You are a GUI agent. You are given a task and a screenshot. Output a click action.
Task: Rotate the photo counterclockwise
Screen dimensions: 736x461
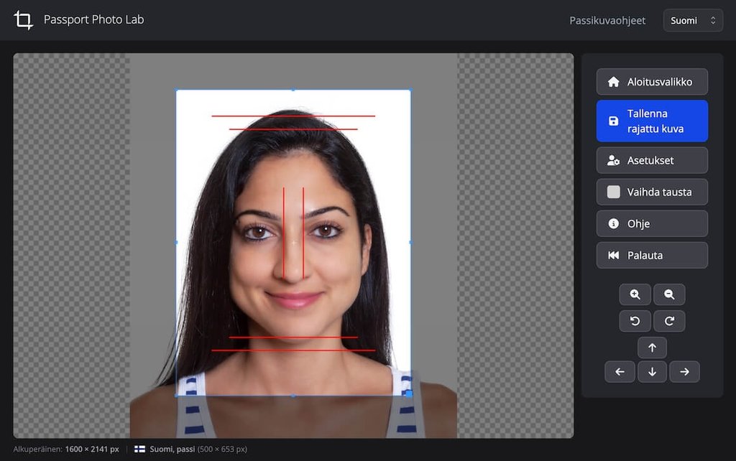pos(635,321)
